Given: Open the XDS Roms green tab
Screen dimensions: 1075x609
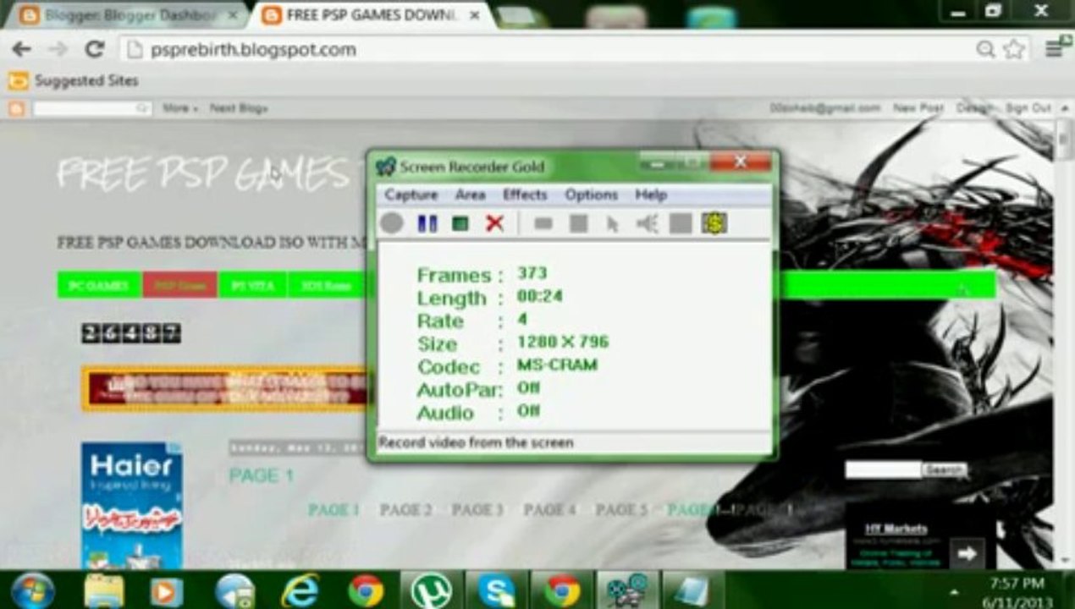Looking at the screenshot, I should point(325,285).
